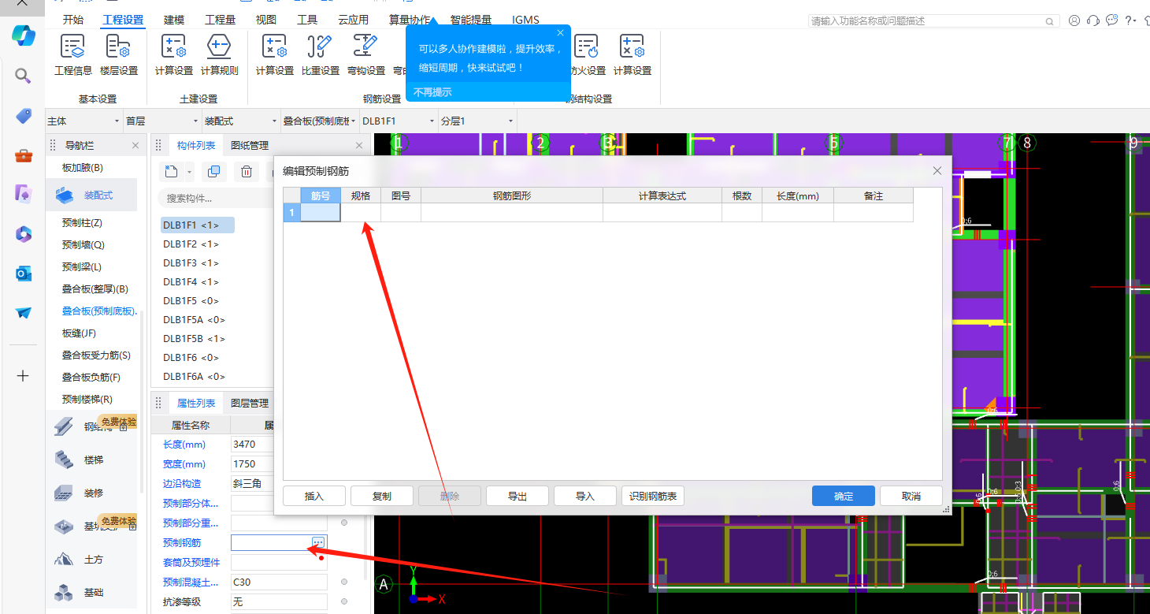Select the 土方 category in the navigation bar
Screen dimensions: 1150x614
click(x=91, y=559)
